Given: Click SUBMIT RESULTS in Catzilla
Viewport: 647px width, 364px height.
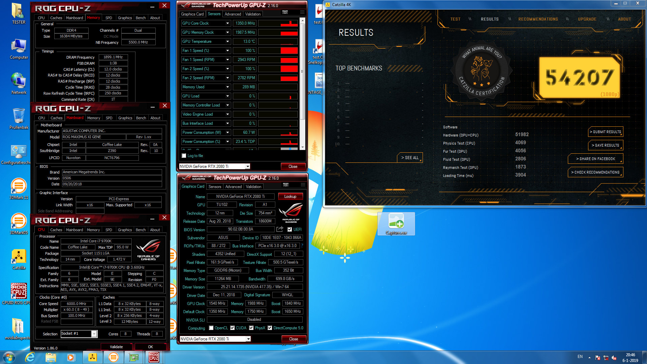Looking at the screenshot, I should [x=605, y=132].
